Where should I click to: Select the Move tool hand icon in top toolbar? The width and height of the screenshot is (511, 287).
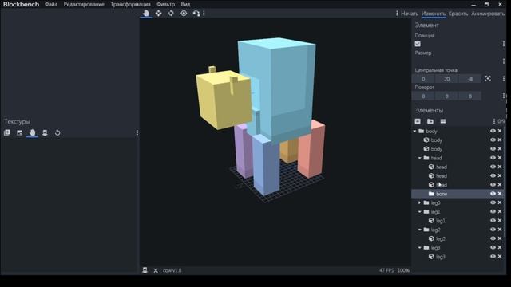[x=146, y=14]
